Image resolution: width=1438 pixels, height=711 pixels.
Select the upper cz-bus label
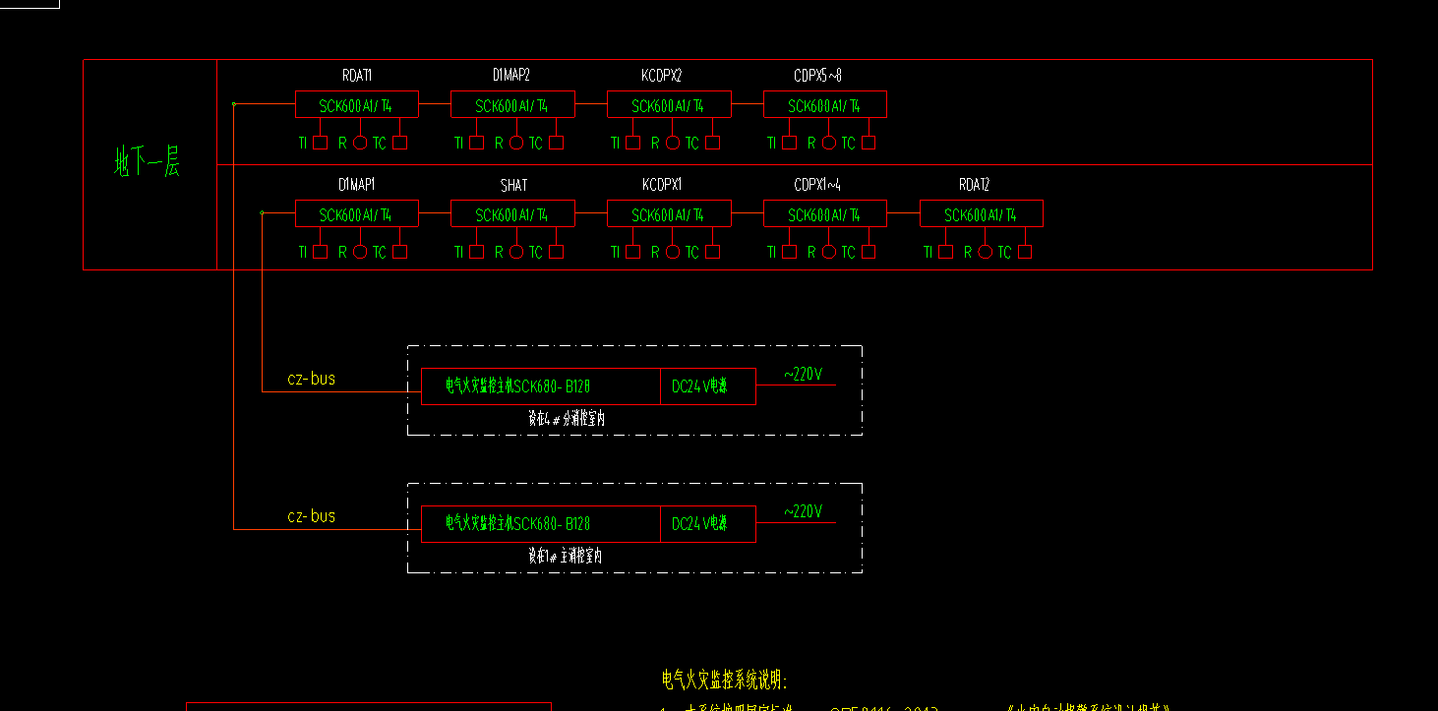pyautogui.click(x=311, y=379)
